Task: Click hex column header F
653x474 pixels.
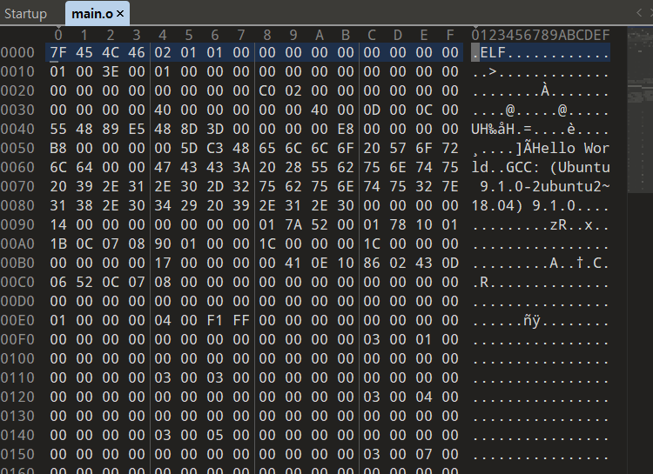Action: (450, 35)
